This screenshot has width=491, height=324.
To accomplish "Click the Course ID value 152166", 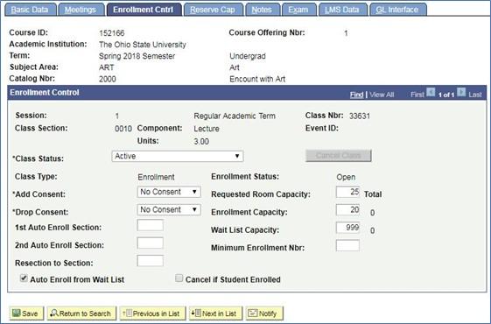I will [x=112, y=33].
